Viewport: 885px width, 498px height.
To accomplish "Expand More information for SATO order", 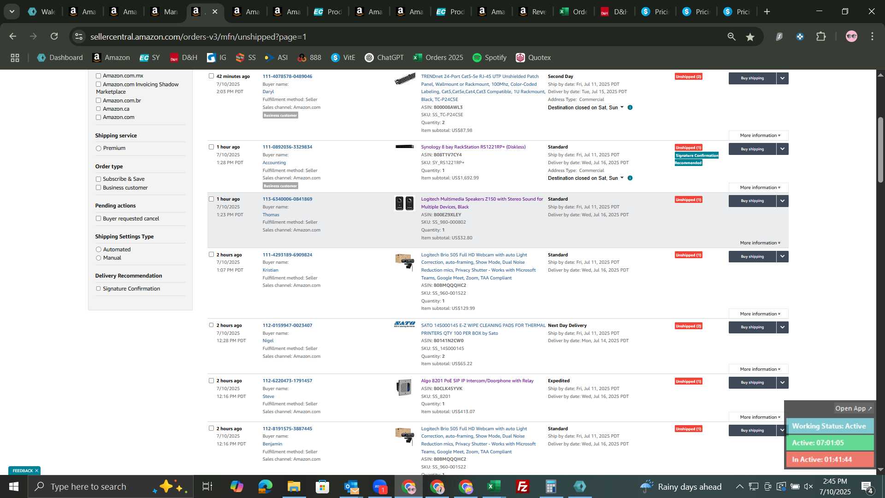I will 759,369.
